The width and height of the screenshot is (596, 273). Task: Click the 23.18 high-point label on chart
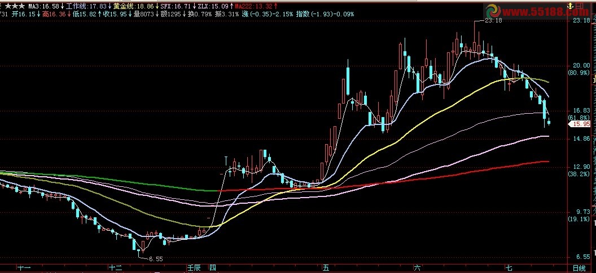494,20
